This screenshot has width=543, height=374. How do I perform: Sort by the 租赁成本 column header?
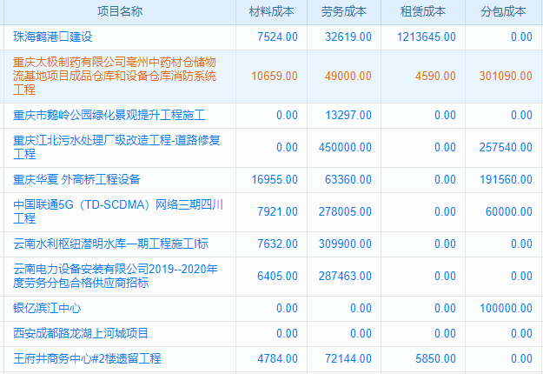(423, 11)
